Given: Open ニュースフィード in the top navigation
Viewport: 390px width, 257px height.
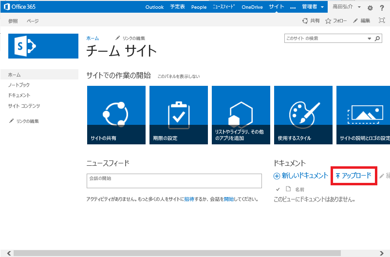Looking at the screenshot, I should tap(224, 7).
